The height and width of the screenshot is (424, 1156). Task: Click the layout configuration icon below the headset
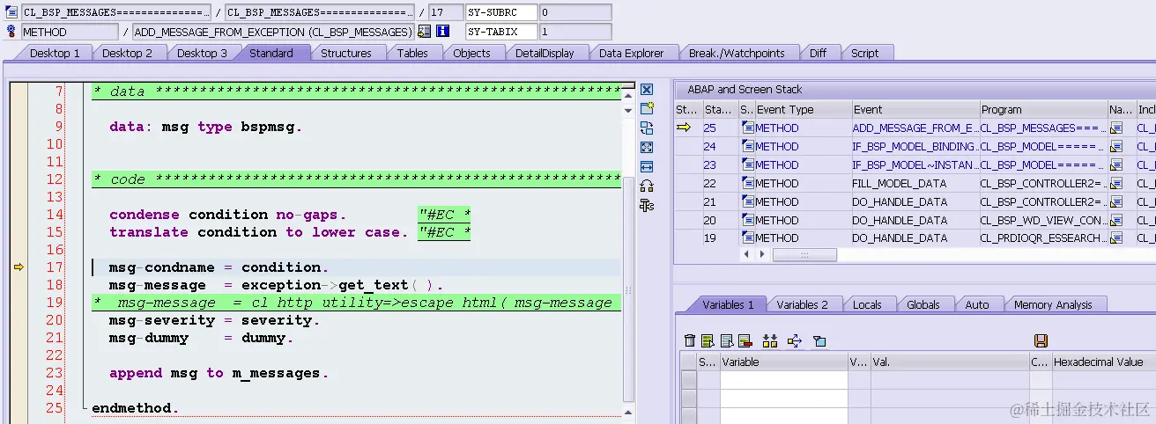click(646, 206)
